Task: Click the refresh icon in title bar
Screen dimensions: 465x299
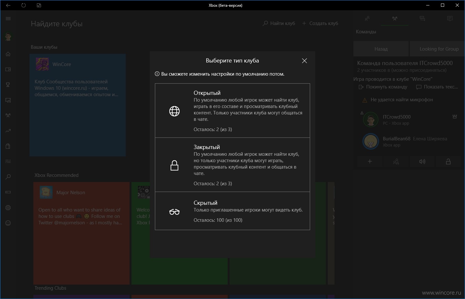Action: [x=23, y=5]
